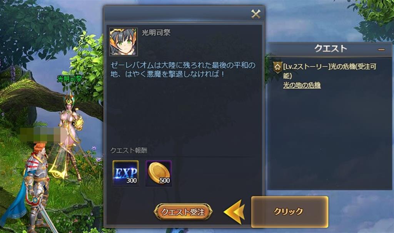Click the gold coin 500 reward icon
Viewport: 394px width, 233px height.
(159, 173)
